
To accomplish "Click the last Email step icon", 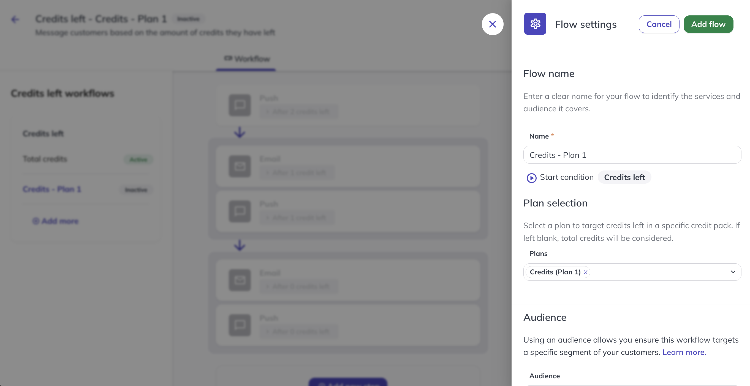I will click(240, 280).
